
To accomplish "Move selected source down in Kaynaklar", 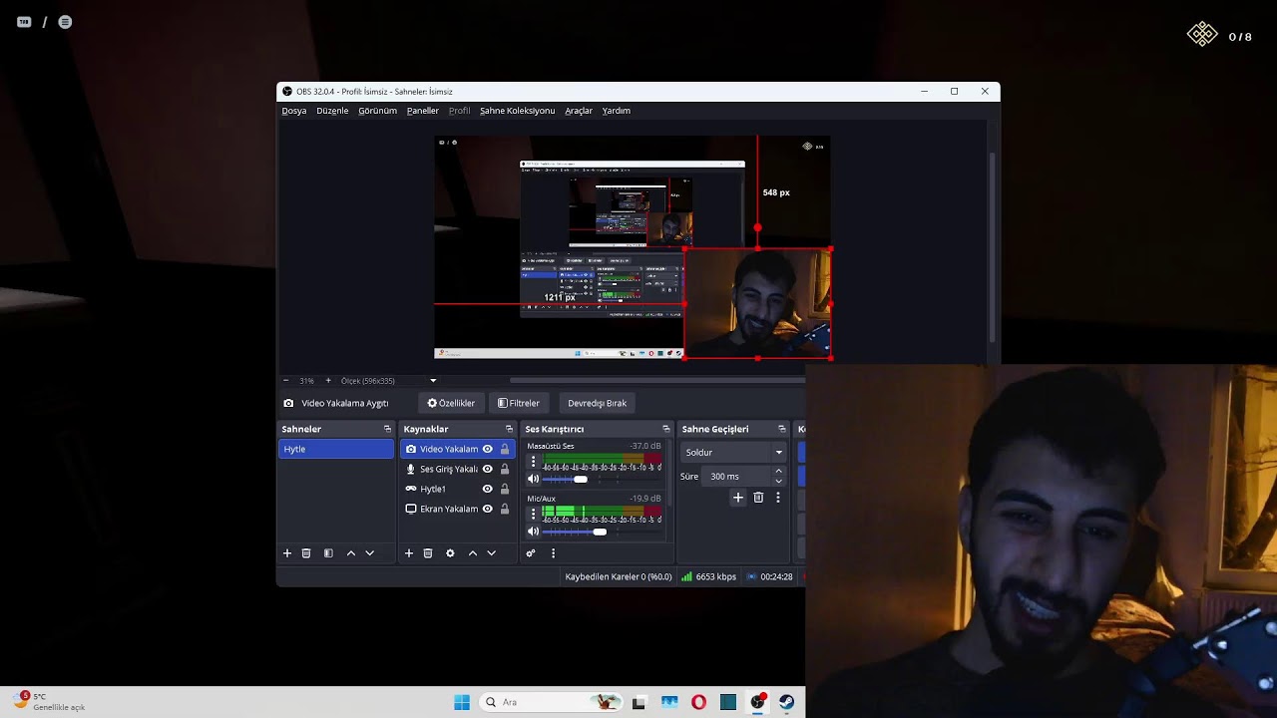I will (491, 553).
